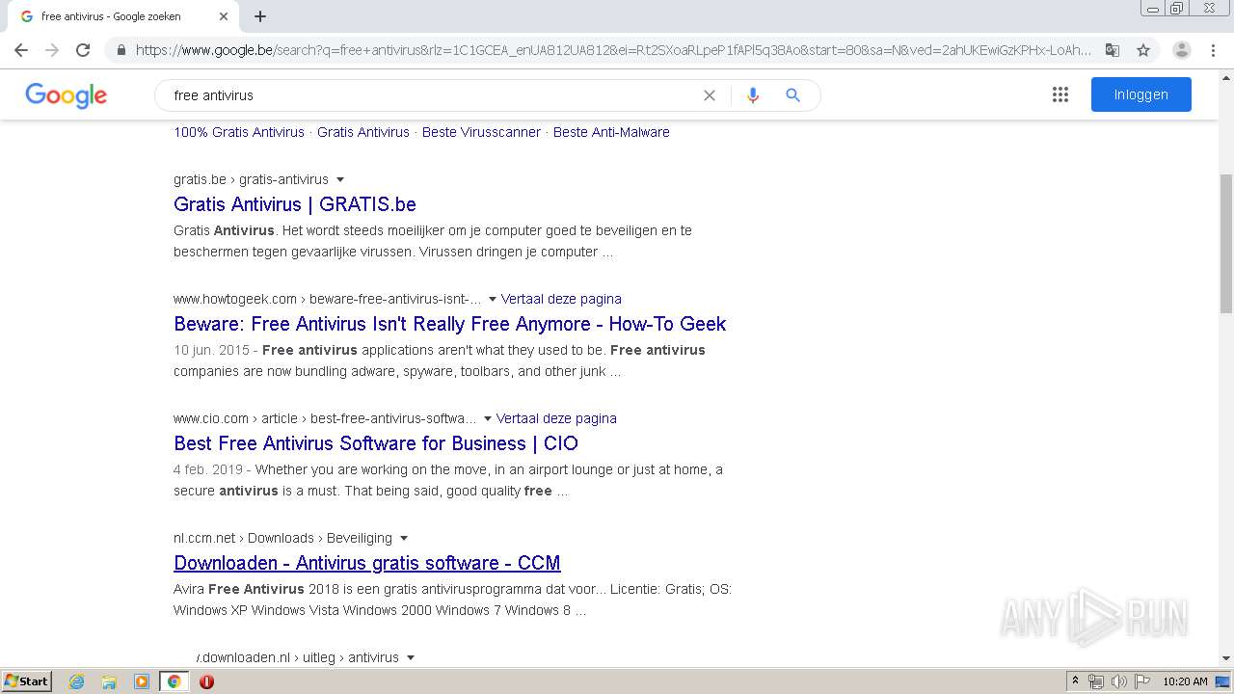The width and height of the screenshot is (1234, 694).
Task: Open the 'Beste Anti-Malware' link
Action: tap(611, 132)
